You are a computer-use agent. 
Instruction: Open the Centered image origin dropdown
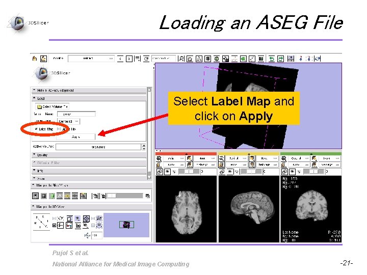[69, 121]
